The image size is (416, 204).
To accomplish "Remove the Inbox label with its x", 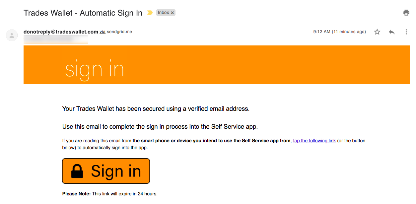I will coord(173,13).
